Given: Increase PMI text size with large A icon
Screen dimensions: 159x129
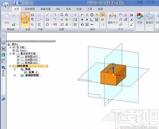Looking at the screenshot, I should pyautogui.click(x=132, y=20).
